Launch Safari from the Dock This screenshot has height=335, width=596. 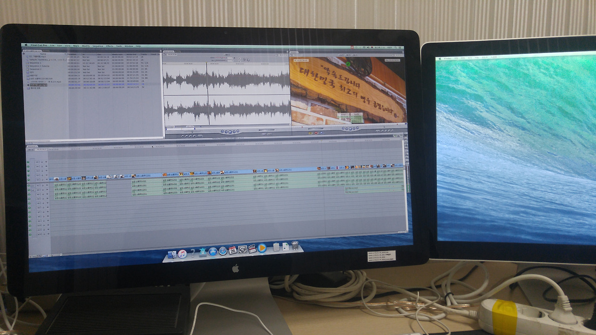click(223, 251)
